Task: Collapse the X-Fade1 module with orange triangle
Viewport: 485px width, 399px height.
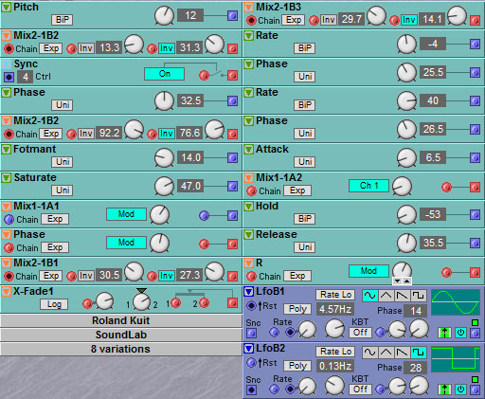Action: pyautogui.click(x=7, y=291)
